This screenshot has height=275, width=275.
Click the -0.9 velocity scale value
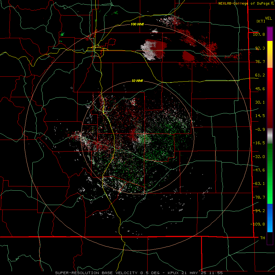(260, 130)
